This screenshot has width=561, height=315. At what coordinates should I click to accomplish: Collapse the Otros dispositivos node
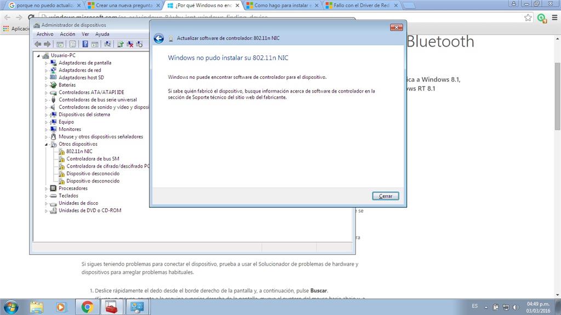(46, 144)
